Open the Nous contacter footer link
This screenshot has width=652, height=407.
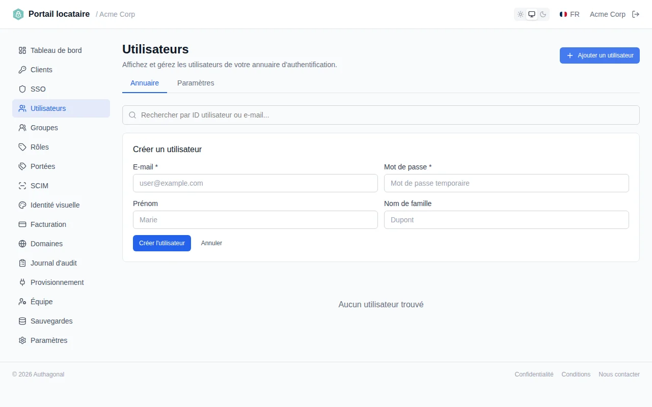tap(619, 374)
